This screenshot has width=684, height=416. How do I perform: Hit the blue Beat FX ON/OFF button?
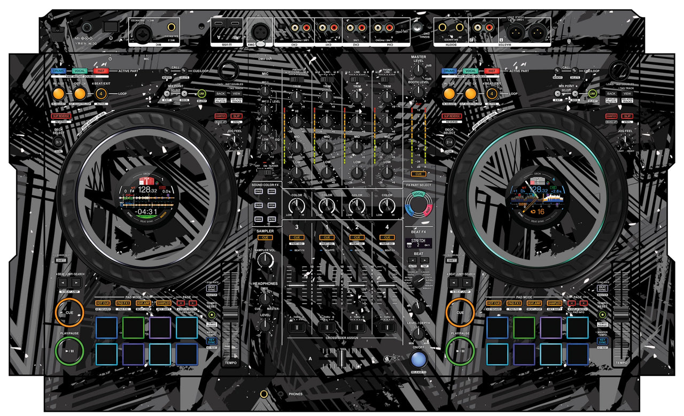418,358
